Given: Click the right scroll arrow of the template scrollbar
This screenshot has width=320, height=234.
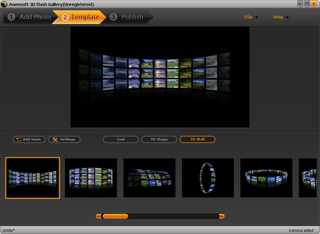Looking at the screenshot, I should [x=222, y=216].
